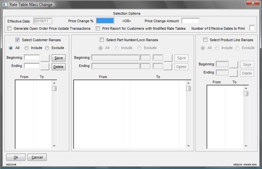Choose Exclude for customer ranges
The image size is (262, 169).
pyautogui.click(x=47, y=48)
